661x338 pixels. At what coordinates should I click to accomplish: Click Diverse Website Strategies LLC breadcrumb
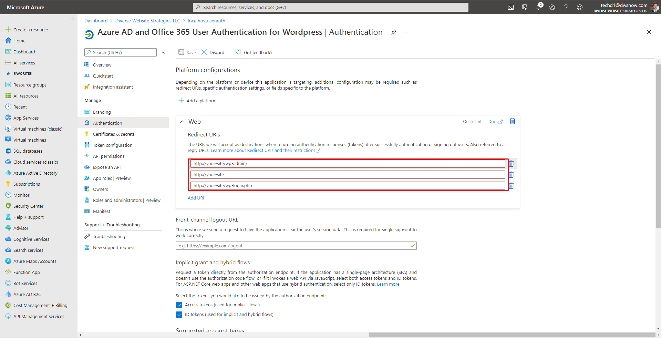[148, 21]
